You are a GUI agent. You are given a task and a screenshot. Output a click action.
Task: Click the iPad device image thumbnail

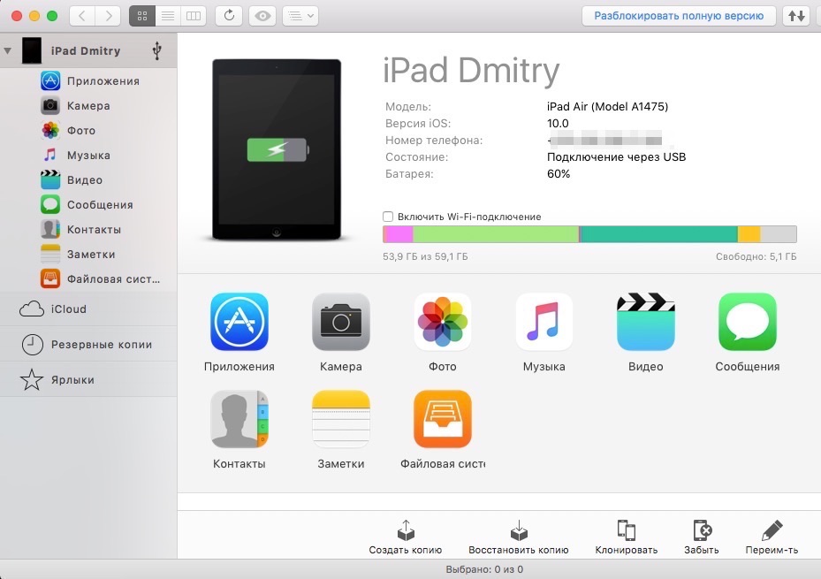click(277, 150)
